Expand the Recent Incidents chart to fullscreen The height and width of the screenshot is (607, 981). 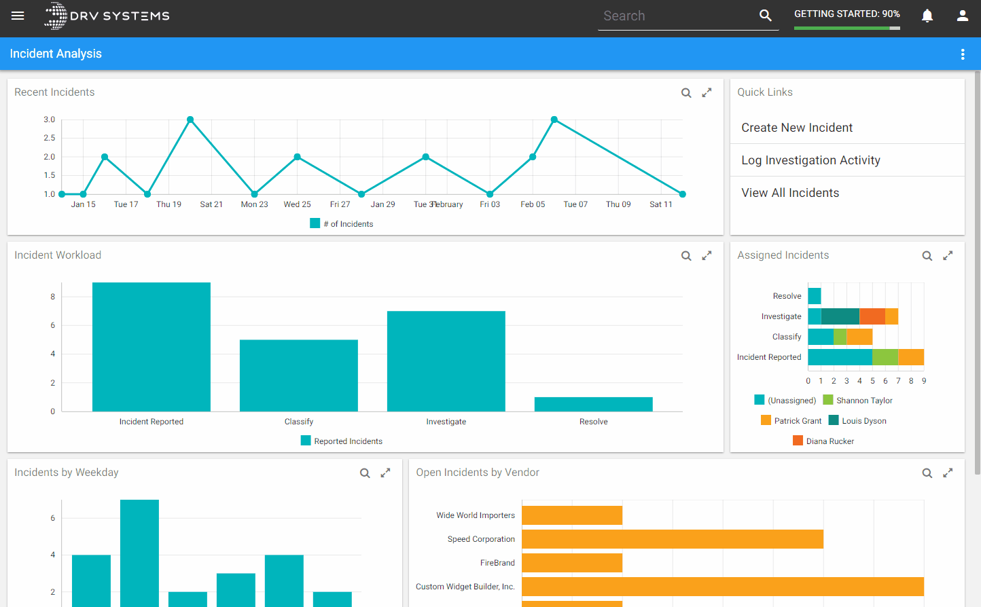(x=707, y=92)
